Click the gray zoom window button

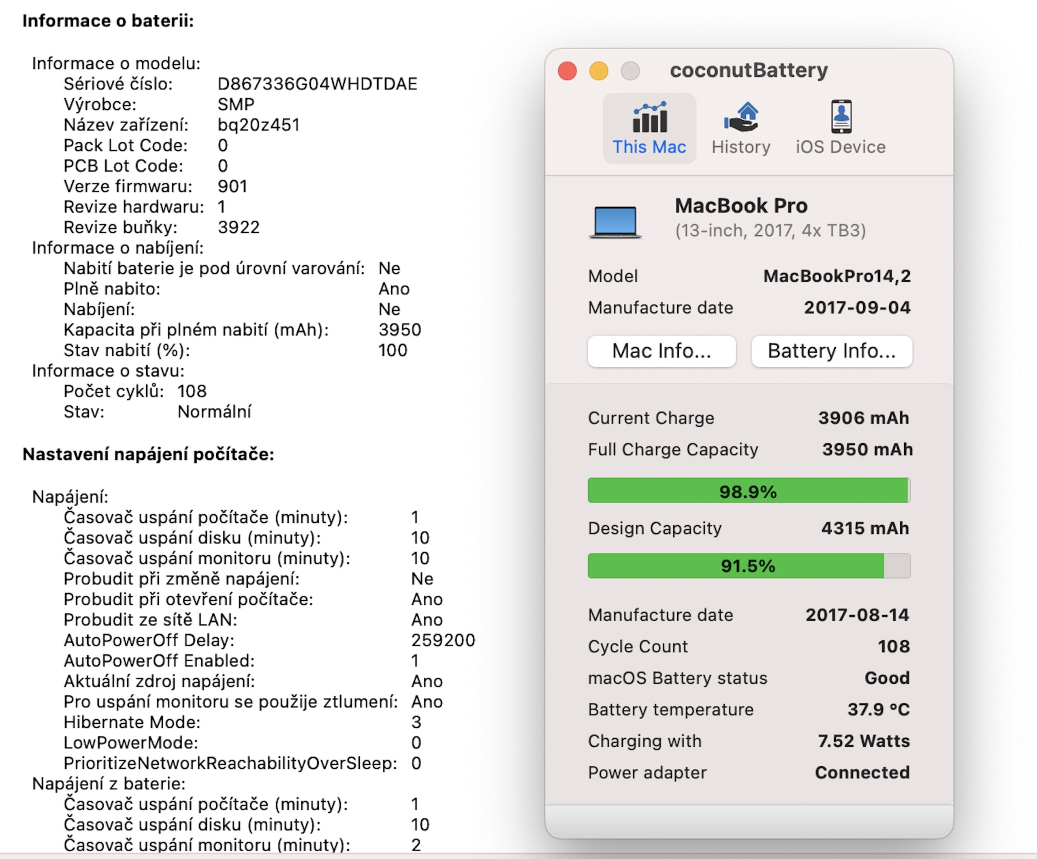click(x=630, y=71)
